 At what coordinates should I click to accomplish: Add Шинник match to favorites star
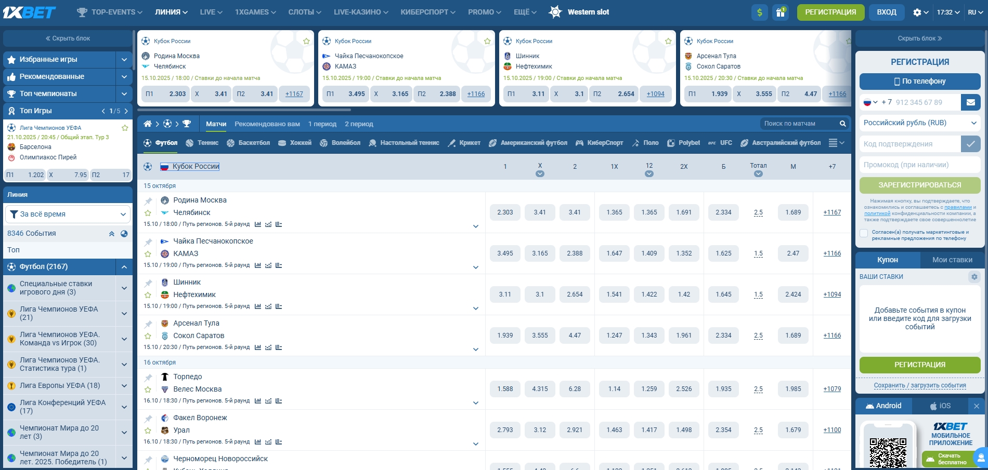(x=148, y=295)
